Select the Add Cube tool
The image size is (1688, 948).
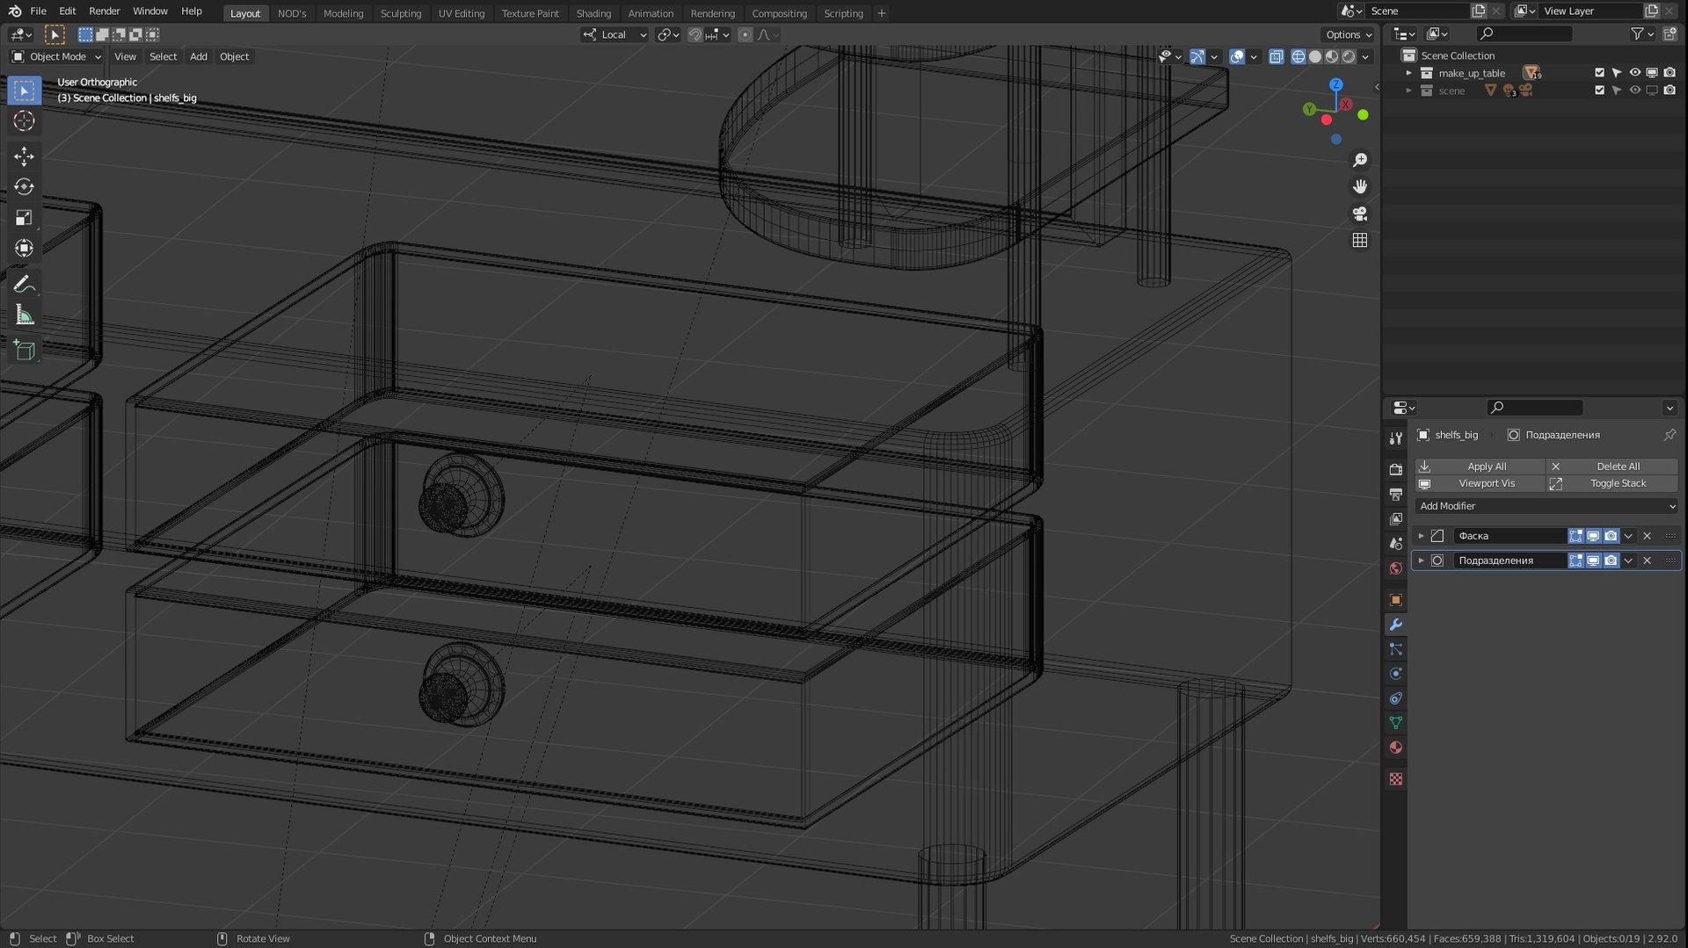[24, 351]
